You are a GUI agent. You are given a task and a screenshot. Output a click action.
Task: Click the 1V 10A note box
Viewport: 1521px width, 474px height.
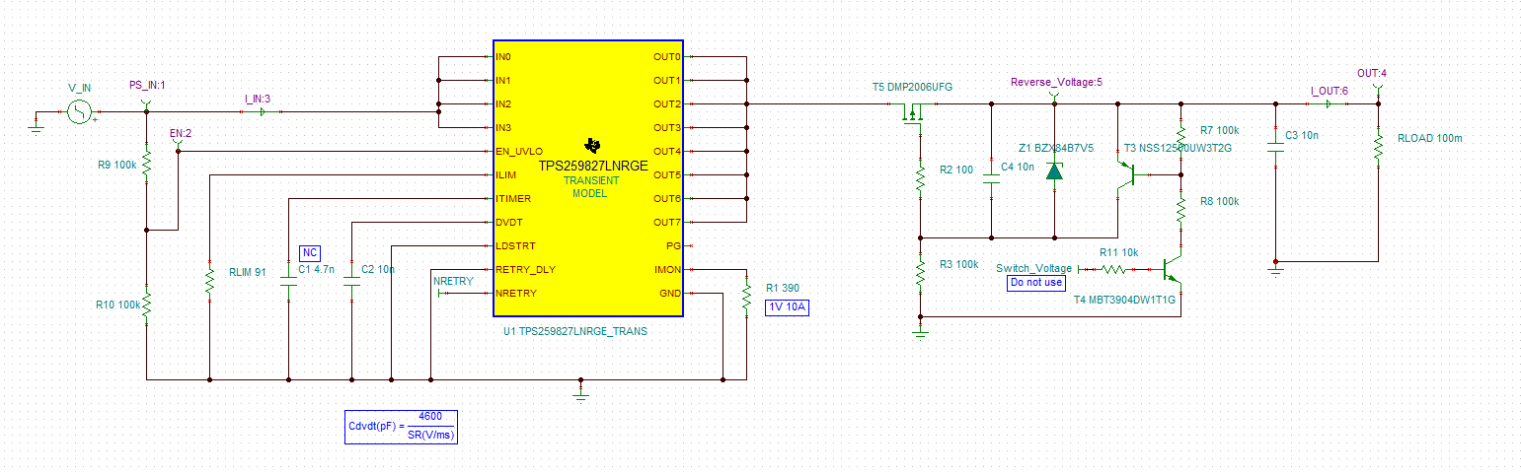(x=789, y=306)
